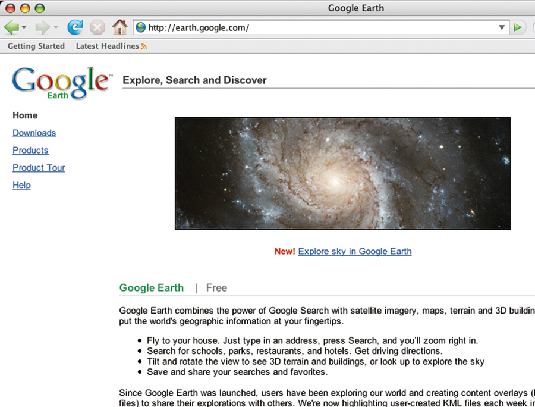Click the Google Earth window title text

(356, 8)
